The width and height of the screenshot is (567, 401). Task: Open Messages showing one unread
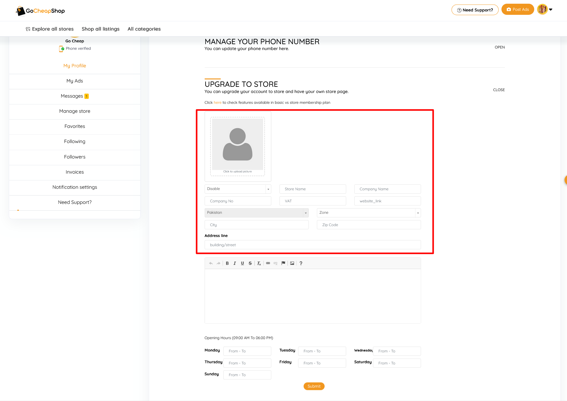point(75,96)
